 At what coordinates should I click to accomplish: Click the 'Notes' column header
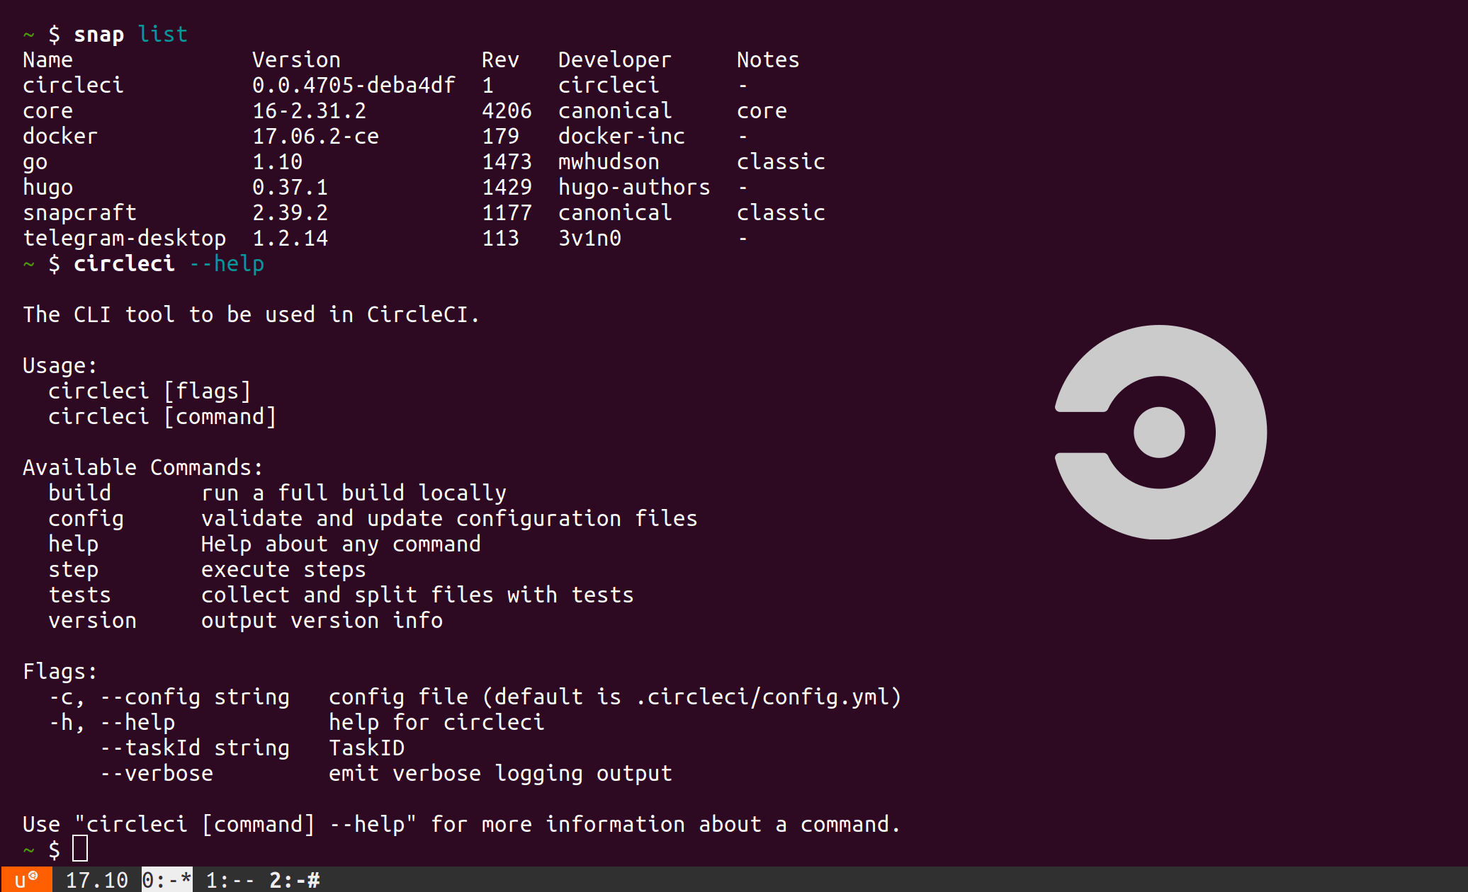(767, 59)
